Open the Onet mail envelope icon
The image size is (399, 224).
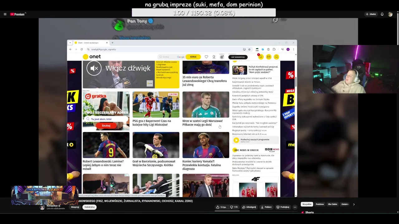[x=268, y=57]
